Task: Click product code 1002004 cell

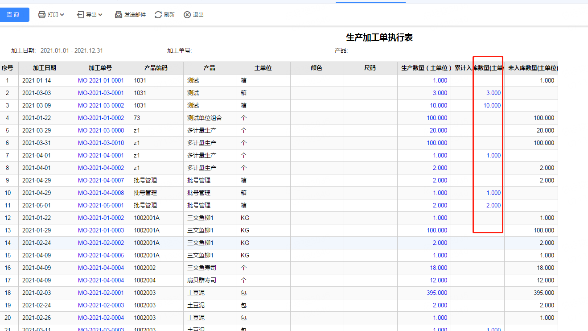Action: tap(144, 281)
